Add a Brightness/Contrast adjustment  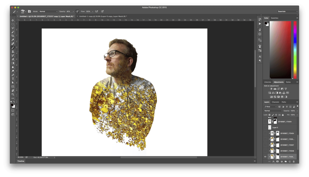tap(271, 89)
